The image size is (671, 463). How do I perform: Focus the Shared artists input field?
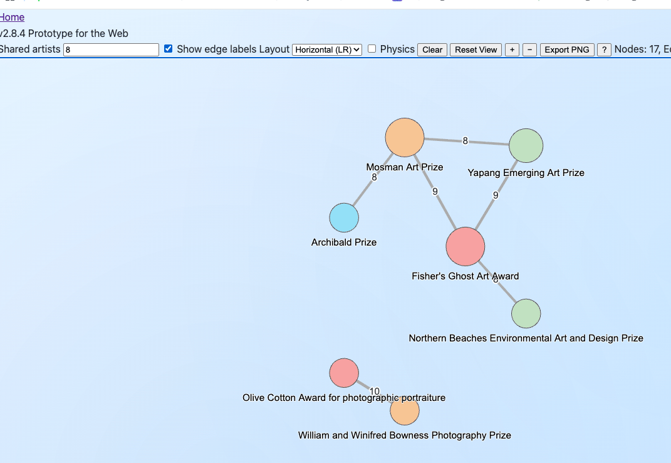click(x=111, y=49)
